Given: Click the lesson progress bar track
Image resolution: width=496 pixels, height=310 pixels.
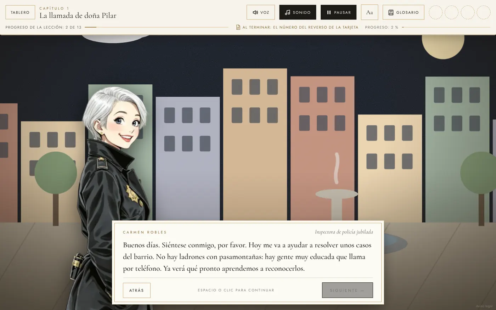Looking at the screenshot, I should coord(157,27).
